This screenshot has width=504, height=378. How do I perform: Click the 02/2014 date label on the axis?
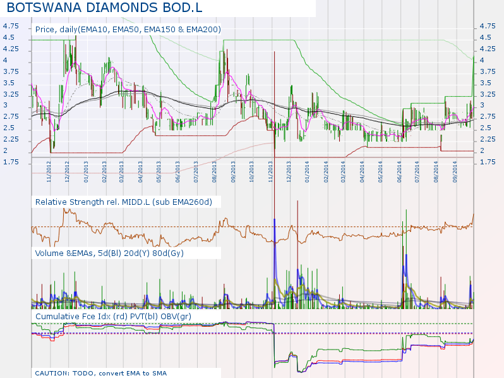point(327,172)
